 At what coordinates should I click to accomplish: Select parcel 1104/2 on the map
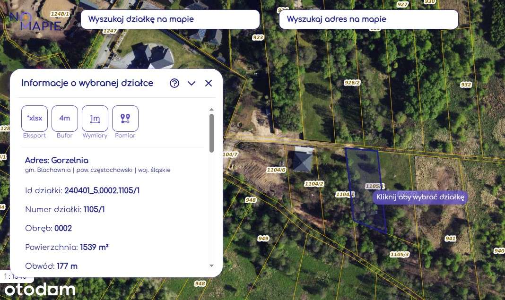pyautogui.click(x=314, y=184)
